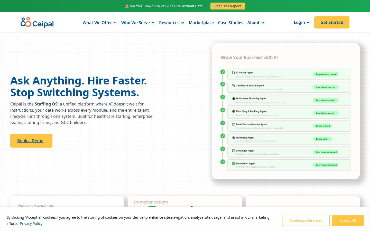Click the Rediscover Similarity Agent icon
This screenshot has width=370, height=231.
(234, 98)
